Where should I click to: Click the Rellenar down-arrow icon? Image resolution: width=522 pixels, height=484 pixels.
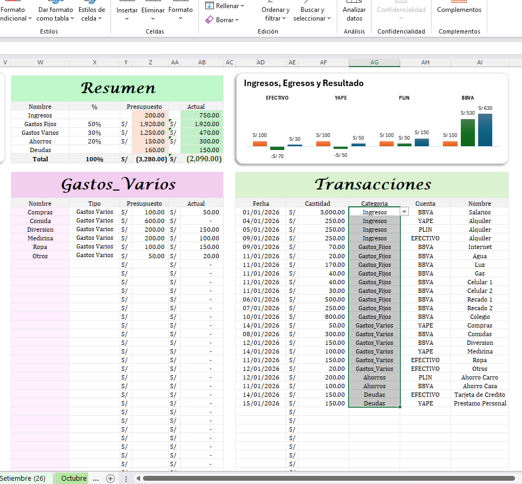tap(210, 5)
